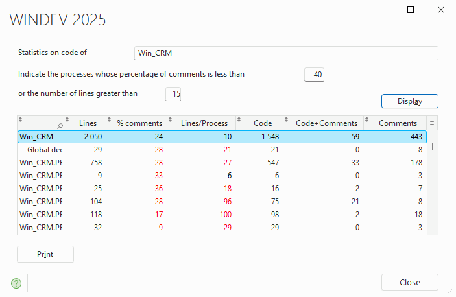
Task: Click the Close button
Action: click(x=410, y=282)
